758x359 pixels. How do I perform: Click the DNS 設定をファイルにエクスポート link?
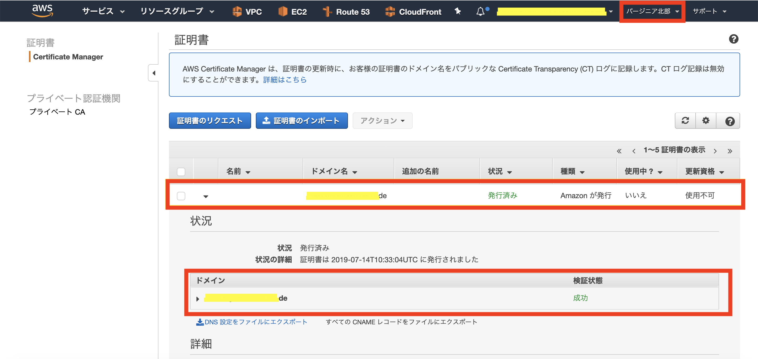(252, 322)
